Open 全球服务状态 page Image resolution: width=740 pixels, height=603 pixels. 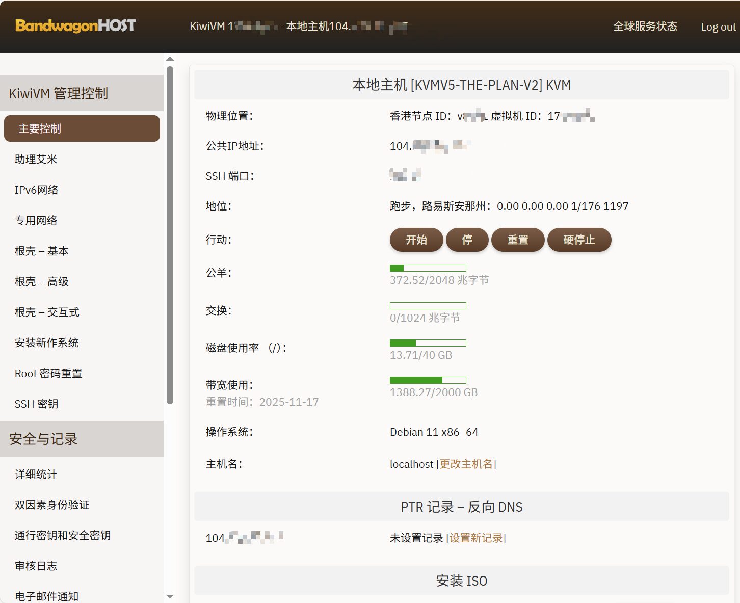645,27
